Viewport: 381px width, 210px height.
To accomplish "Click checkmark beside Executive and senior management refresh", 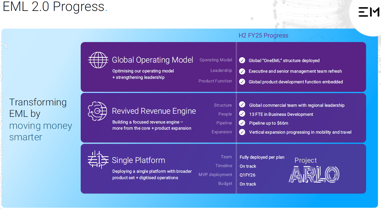I will pyautogui.click(x=242, y=71).
